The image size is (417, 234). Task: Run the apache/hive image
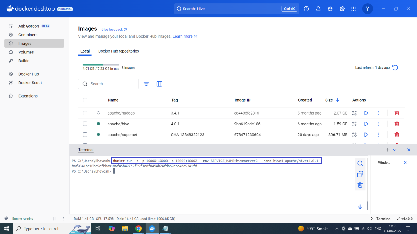[366, 124]
